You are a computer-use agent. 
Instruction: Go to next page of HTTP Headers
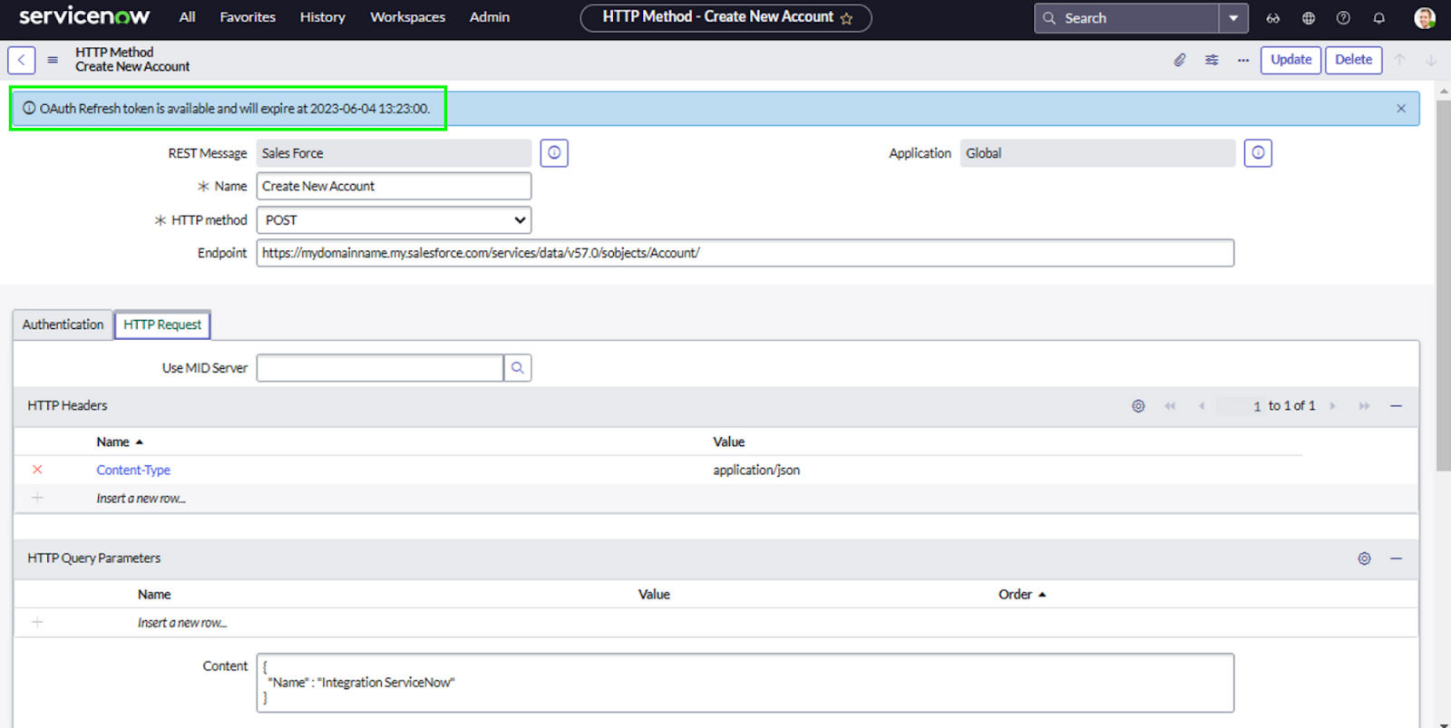click(x=1332, y=406)
